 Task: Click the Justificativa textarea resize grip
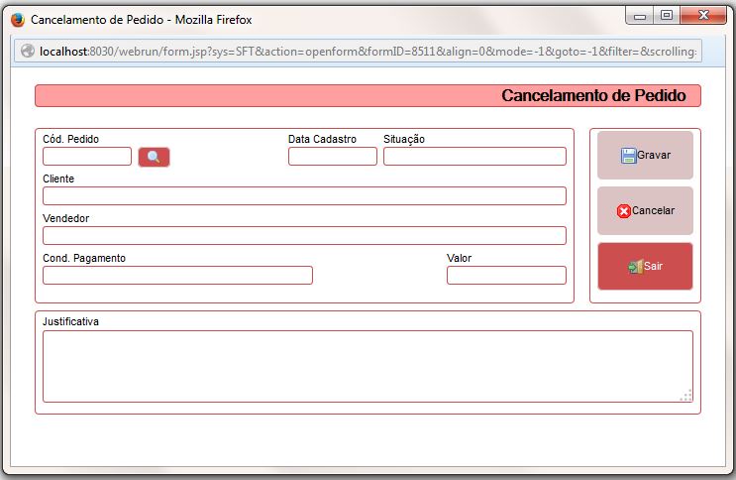686,396
